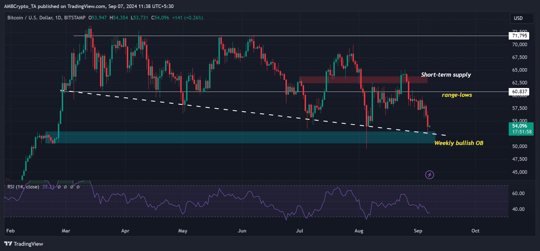Open the USD currency selector

(522, 18)
